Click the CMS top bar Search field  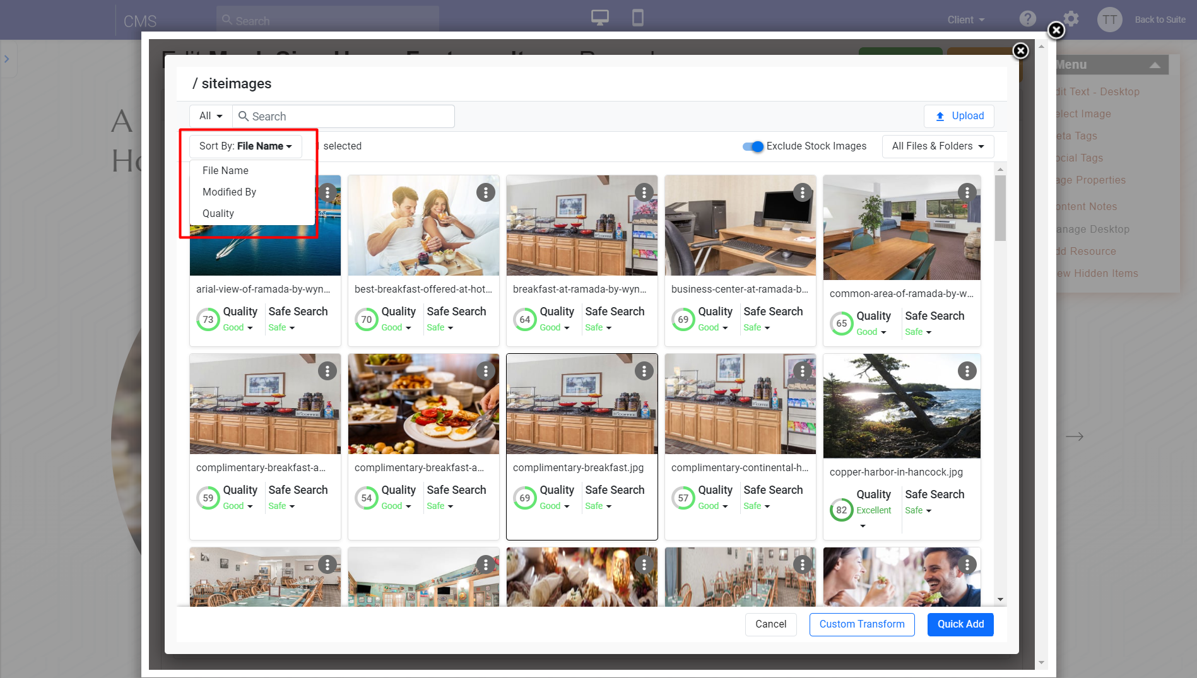click(327, 20)
